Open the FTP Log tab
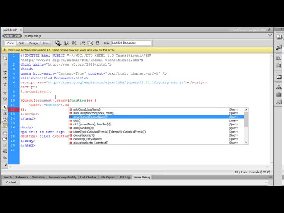 [125, 177]
